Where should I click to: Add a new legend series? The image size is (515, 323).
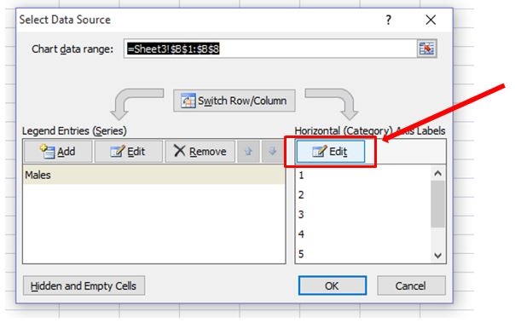(58, 152)
